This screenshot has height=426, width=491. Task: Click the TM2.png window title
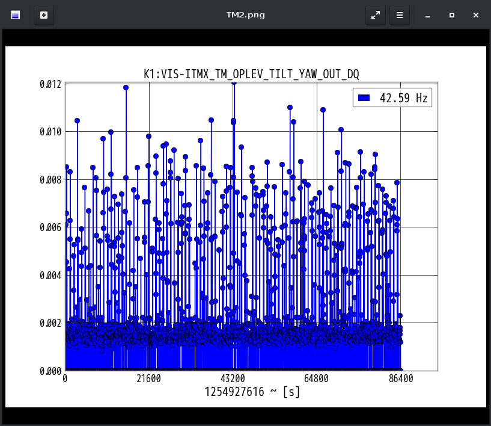coord(245,15)
